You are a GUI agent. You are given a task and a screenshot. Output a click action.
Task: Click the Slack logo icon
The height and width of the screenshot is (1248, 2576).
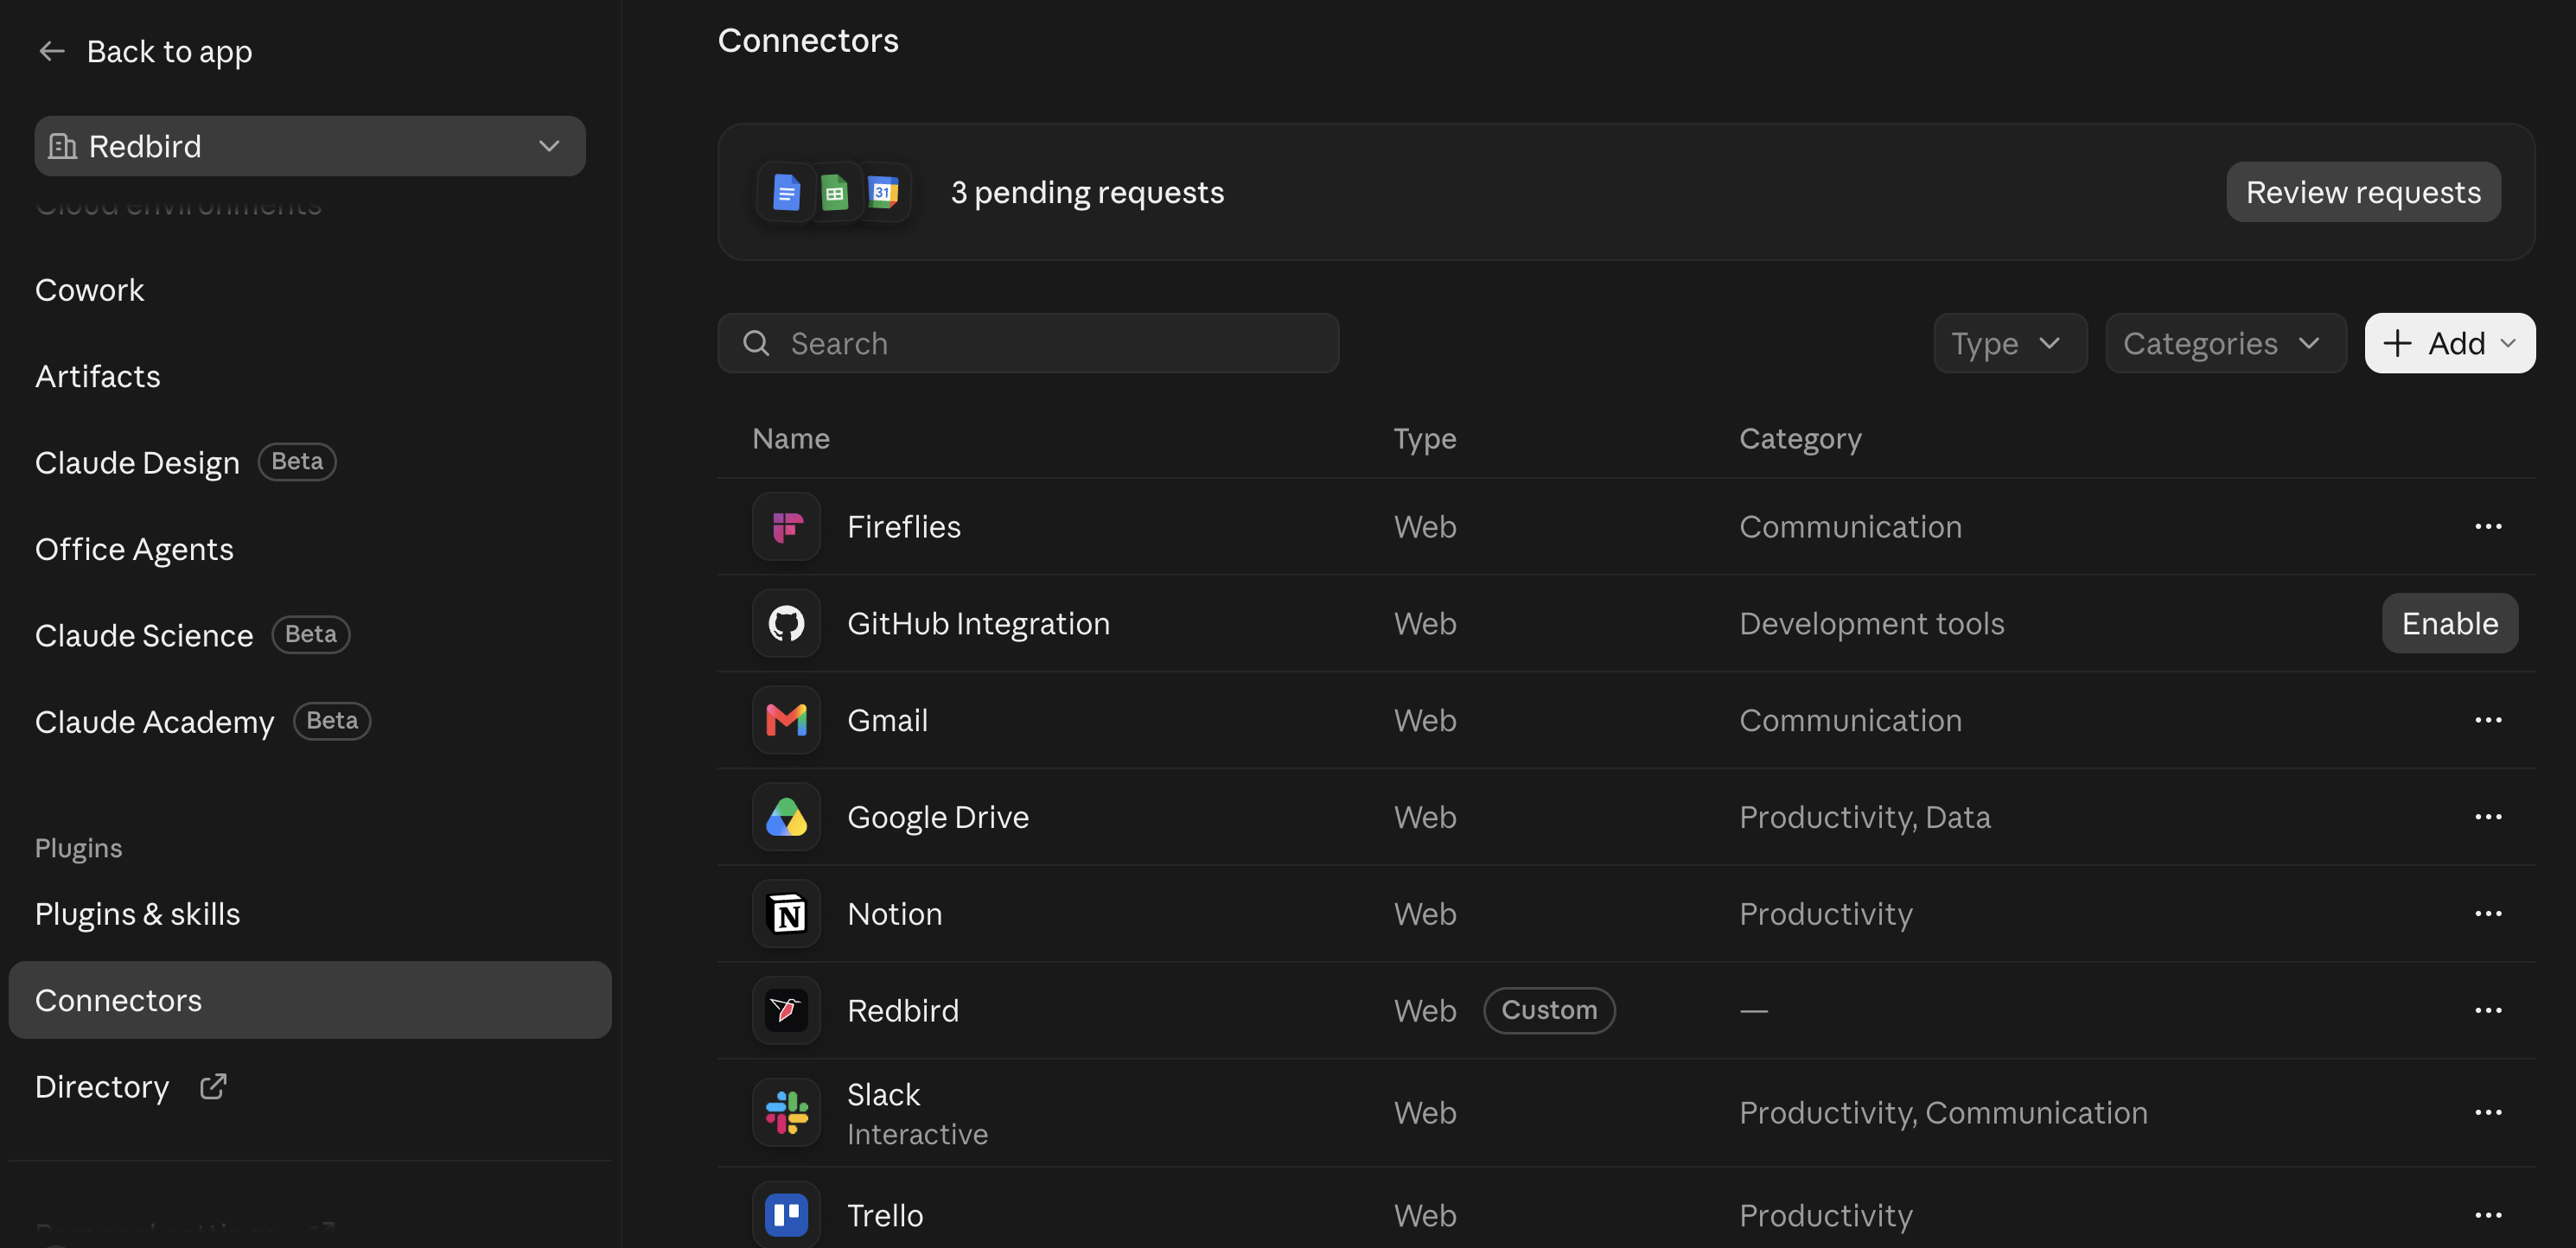pyautogui.click(x=786, y=1113)
